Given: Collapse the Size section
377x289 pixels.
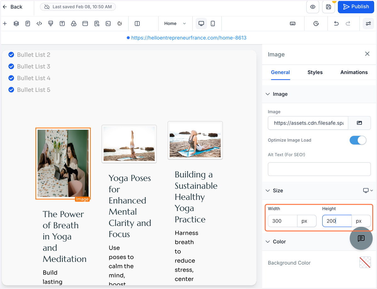Looking at the screenshot, I should pos(268,190).
